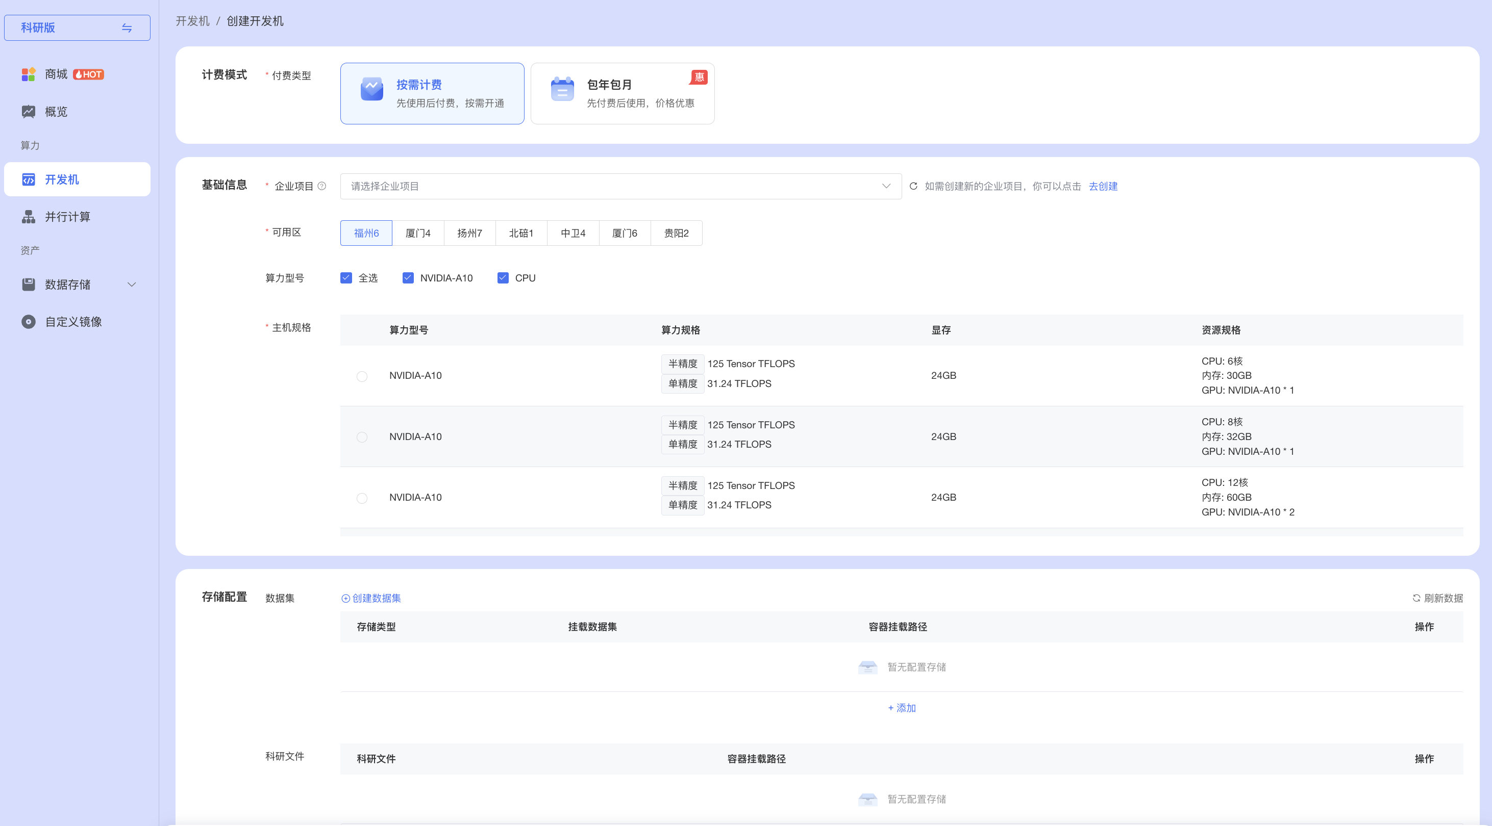Open the 科研版 version switcher
Viewport: 1492px width, 826px height.
pyautogui.click(x=77, y=28)
